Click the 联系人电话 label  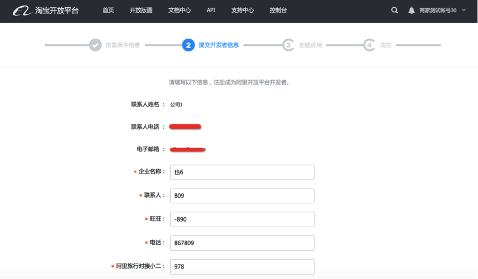[x=145, y=127]
